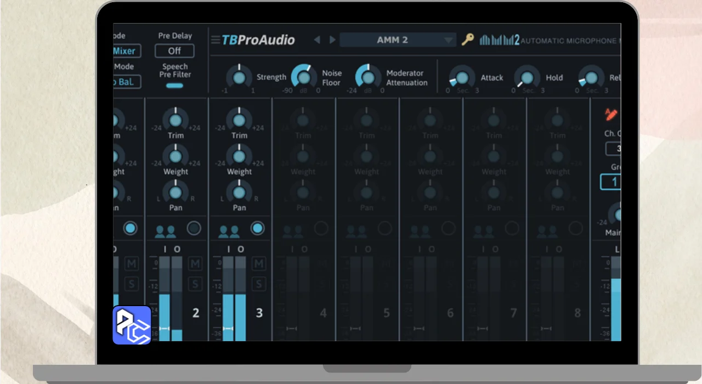Screen dimensions: 702x384
Task: Mute channel 2 with M button
Action: tap(195, 264)
